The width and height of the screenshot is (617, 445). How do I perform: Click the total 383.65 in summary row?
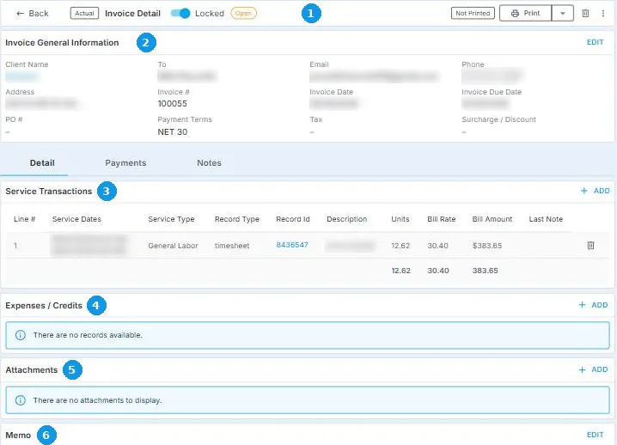click(486, 271)
